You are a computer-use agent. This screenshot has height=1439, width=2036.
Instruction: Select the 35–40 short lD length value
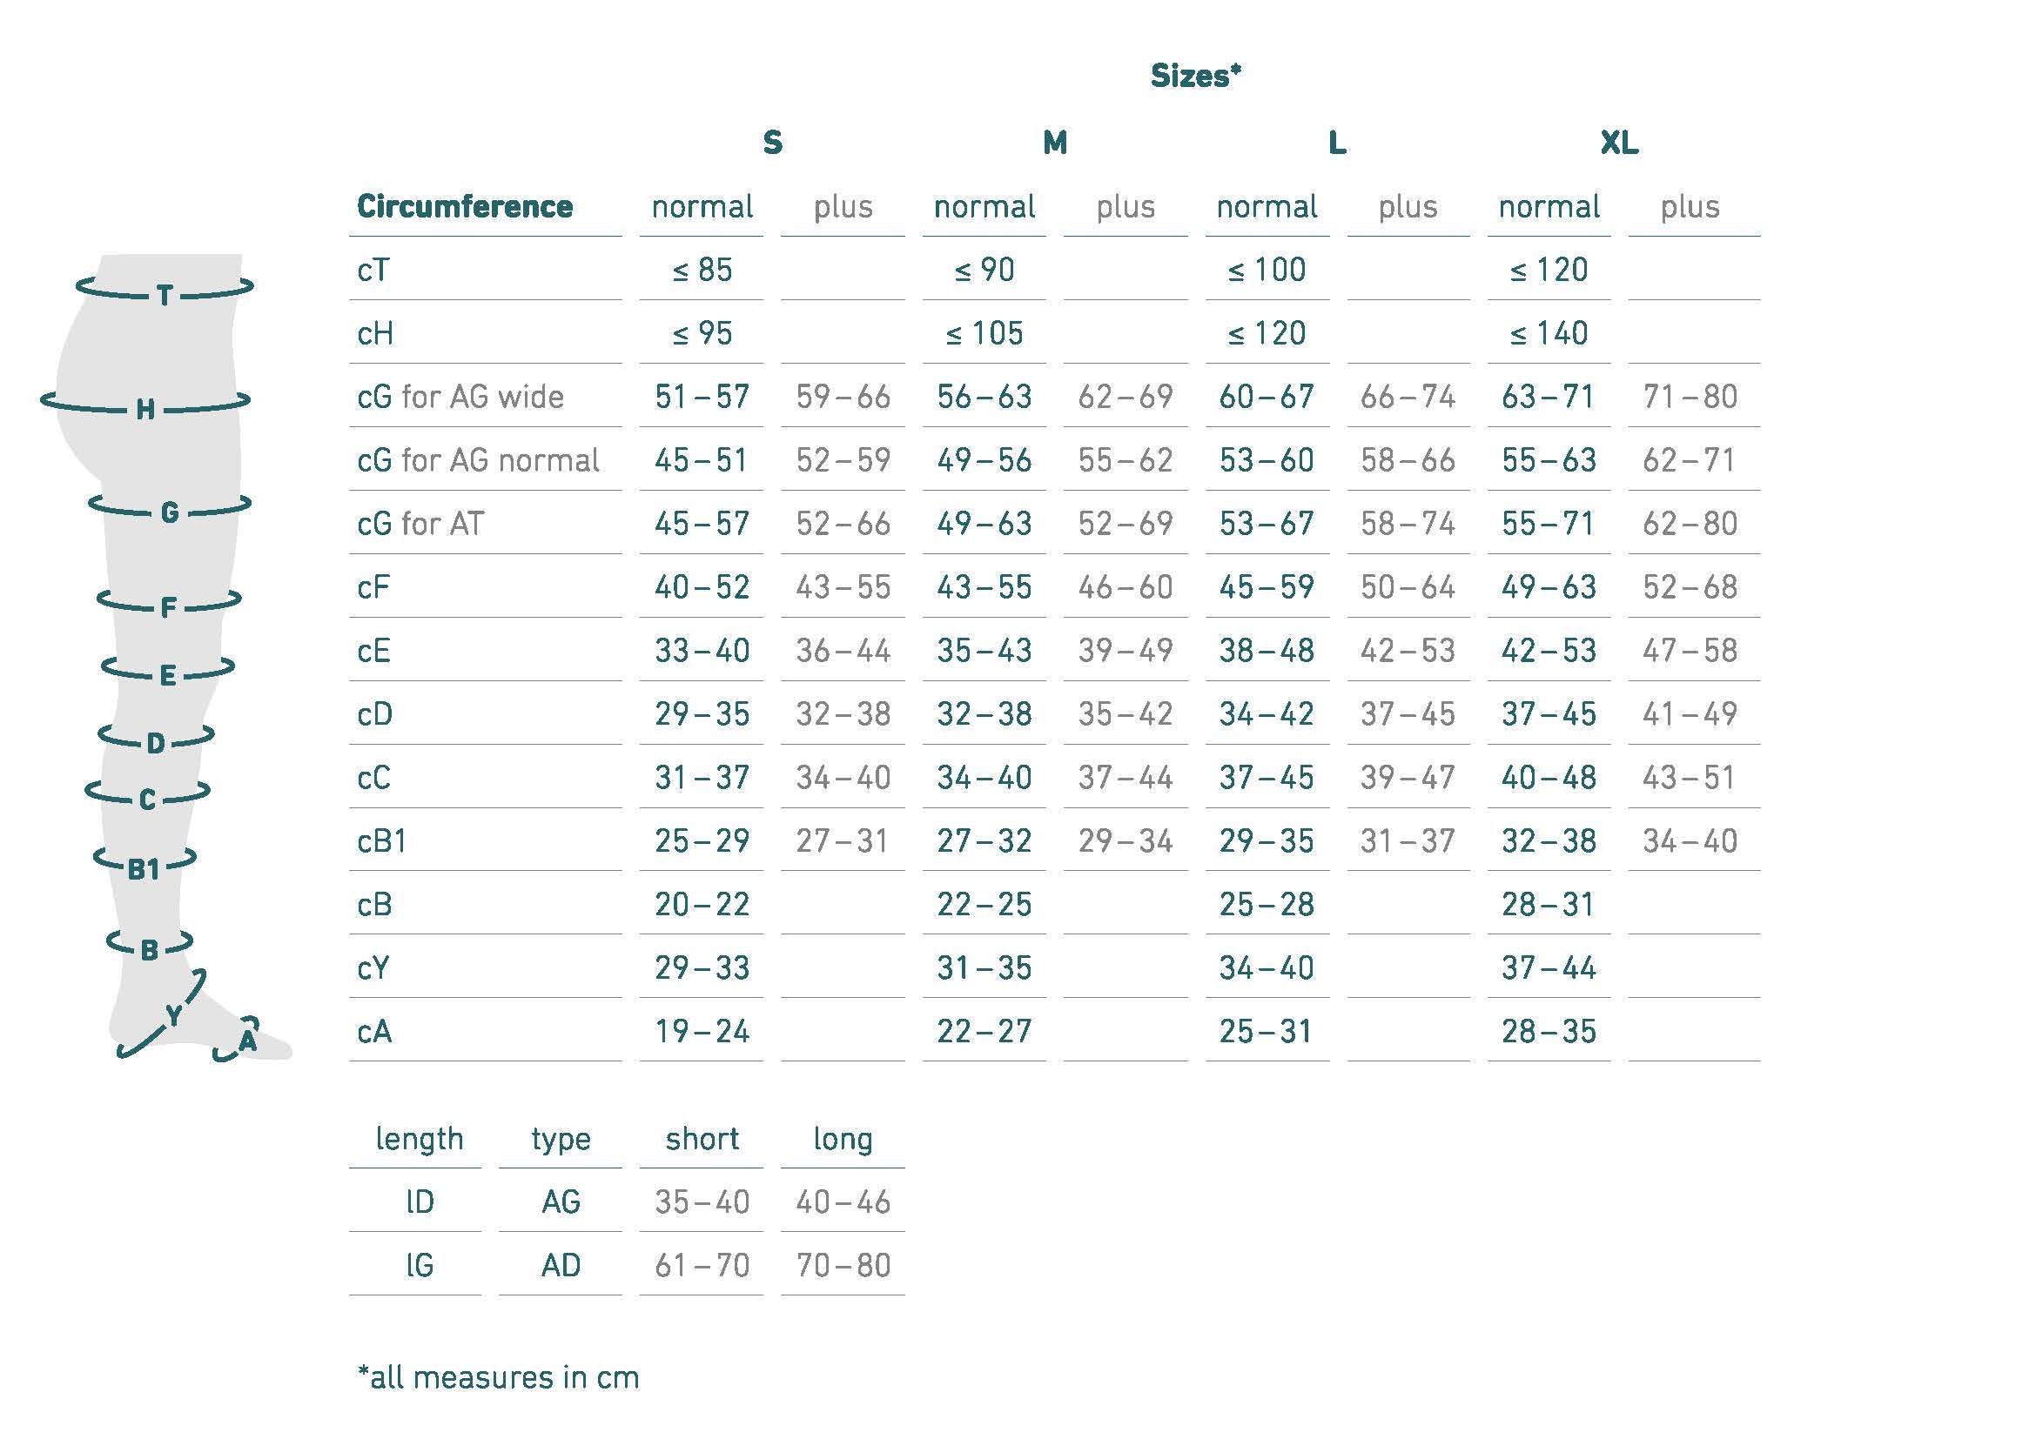(x=702, y=1201)
